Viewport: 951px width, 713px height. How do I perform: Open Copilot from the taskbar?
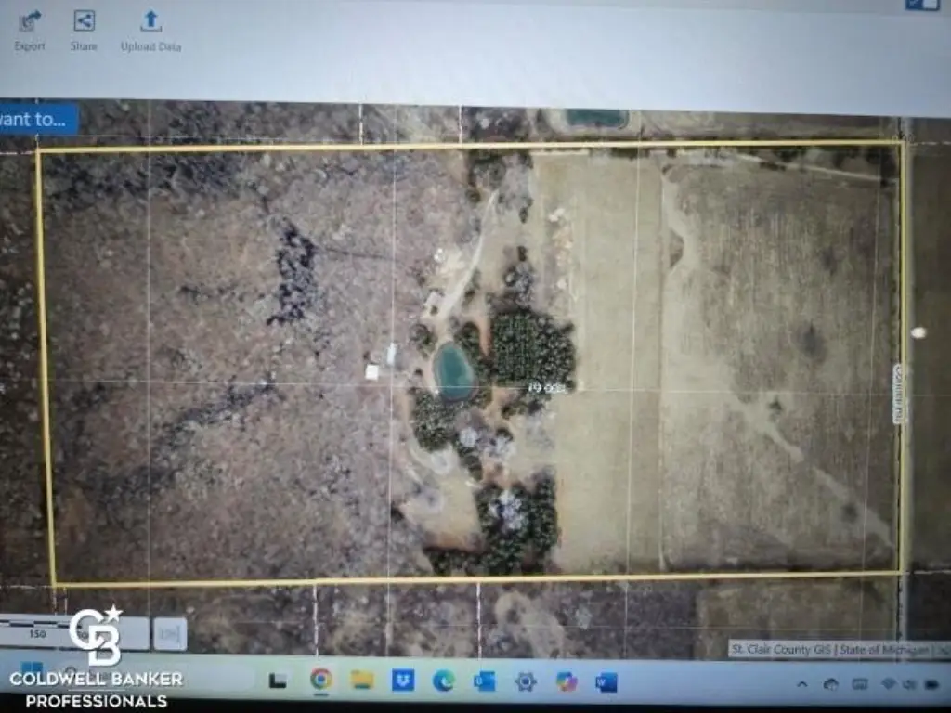point(567,681)
